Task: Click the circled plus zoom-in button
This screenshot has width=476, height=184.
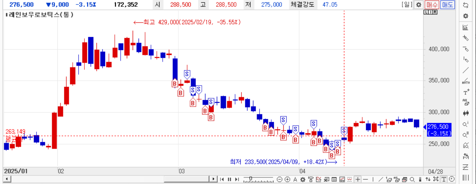Action: pos(287,179)
